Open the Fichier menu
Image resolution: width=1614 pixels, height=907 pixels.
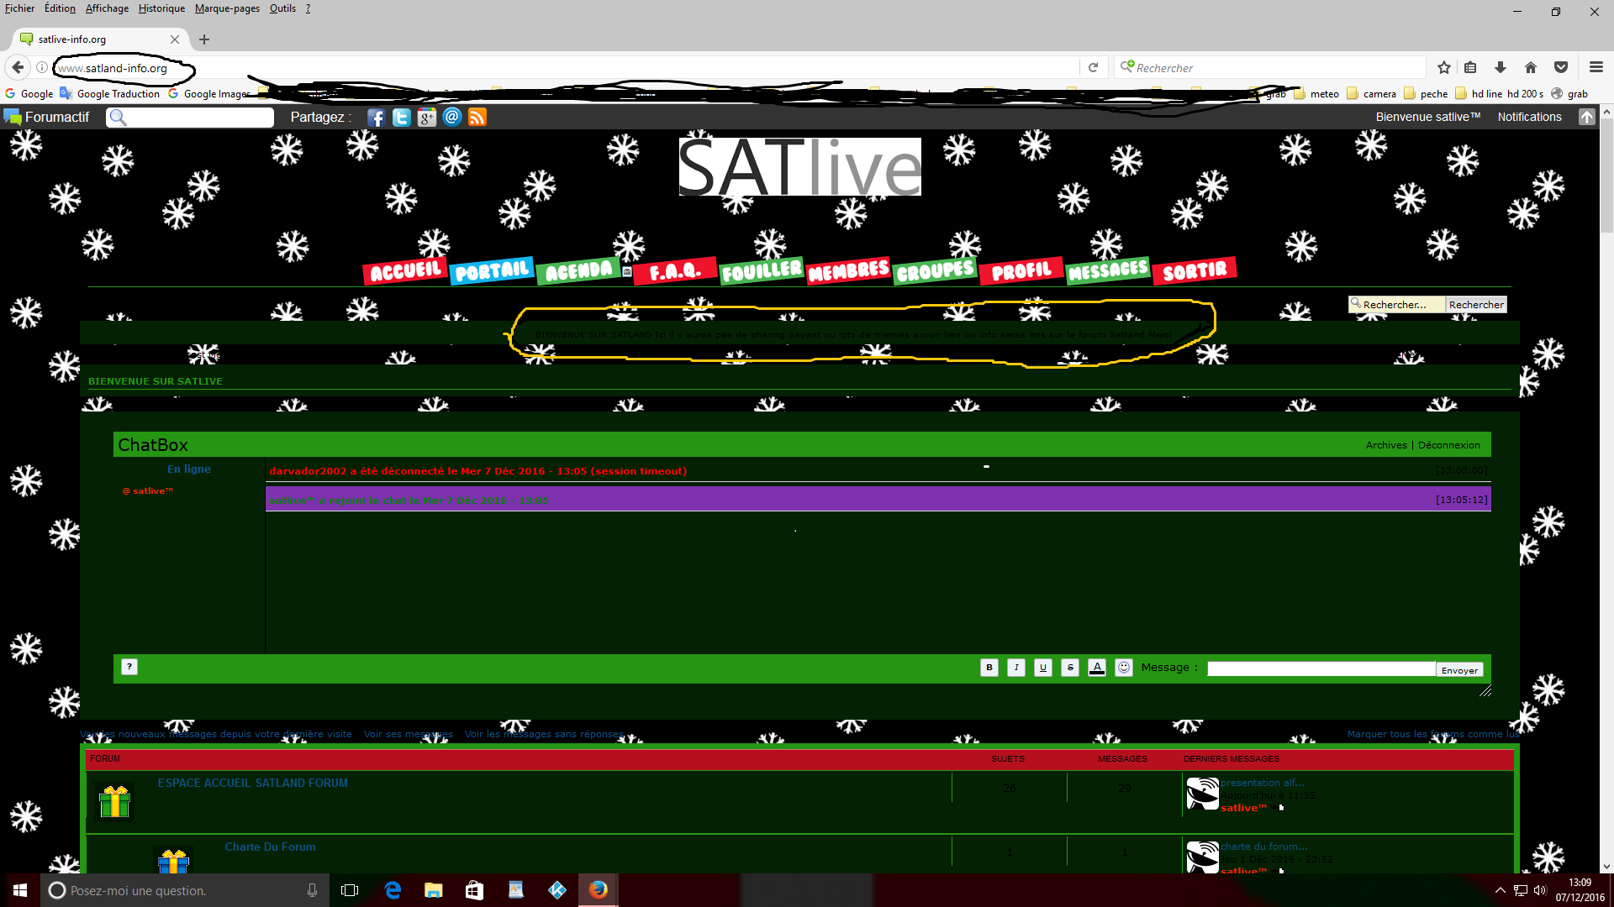(19, 8)
